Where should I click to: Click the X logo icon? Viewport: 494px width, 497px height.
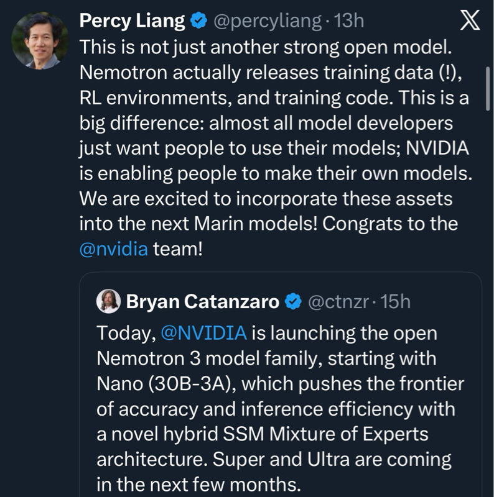coord(469,22)
